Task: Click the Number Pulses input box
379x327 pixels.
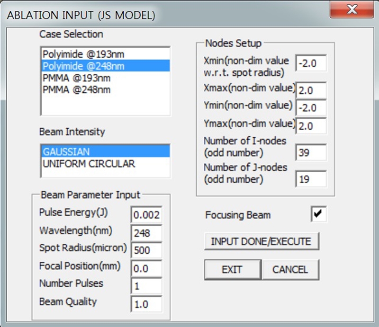Action: [147, 286]
